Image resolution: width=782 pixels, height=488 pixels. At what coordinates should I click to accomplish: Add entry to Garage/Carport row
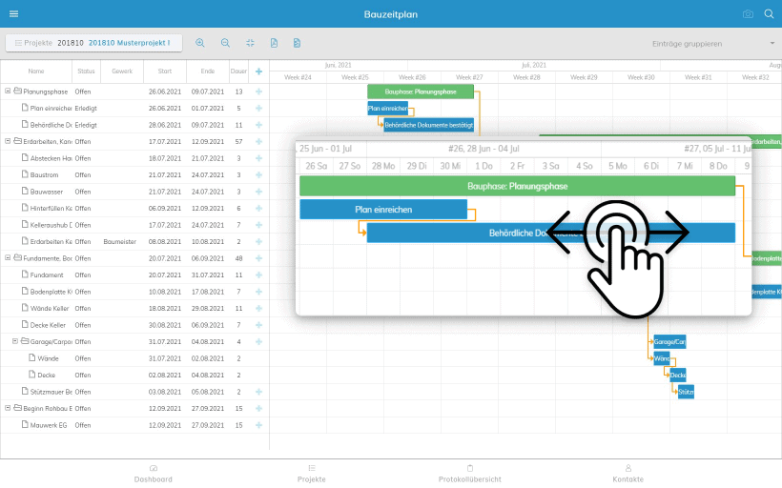coord(258,342)
